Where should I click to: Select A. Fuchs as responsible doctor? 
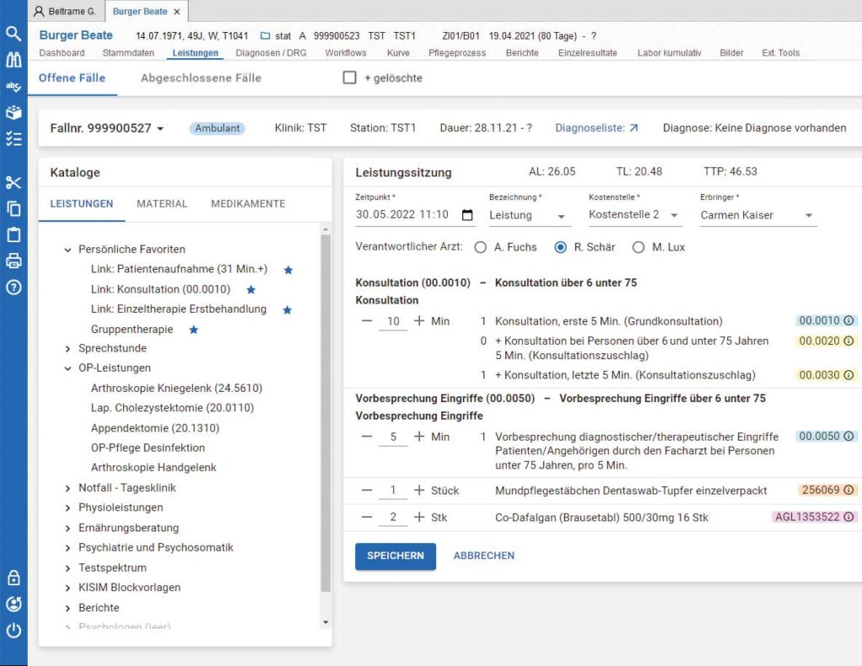pyautogui.click(x=481, y=247)
